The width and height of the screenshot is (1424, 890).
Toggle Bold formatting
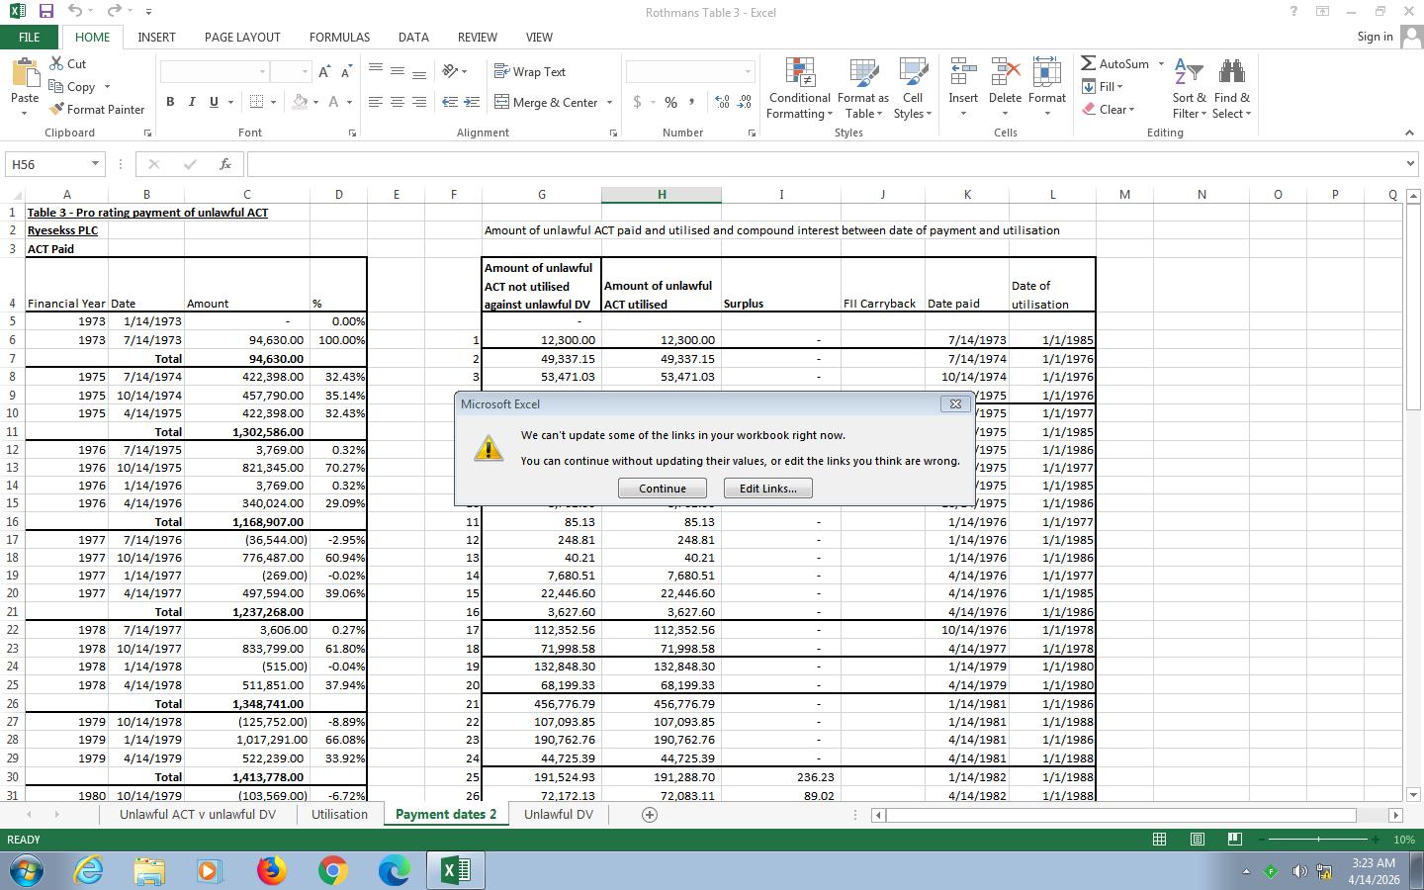(170, 102)
